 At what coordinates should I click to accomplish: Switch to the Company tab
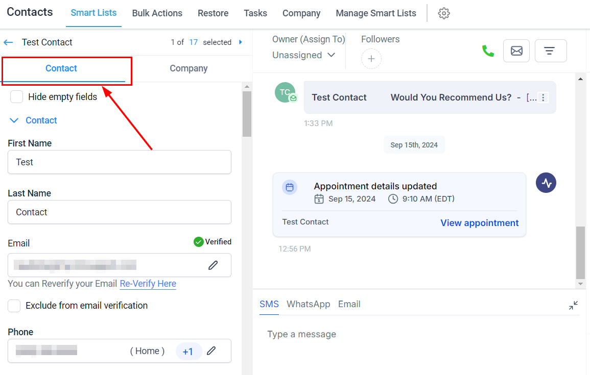click(188, 68)
